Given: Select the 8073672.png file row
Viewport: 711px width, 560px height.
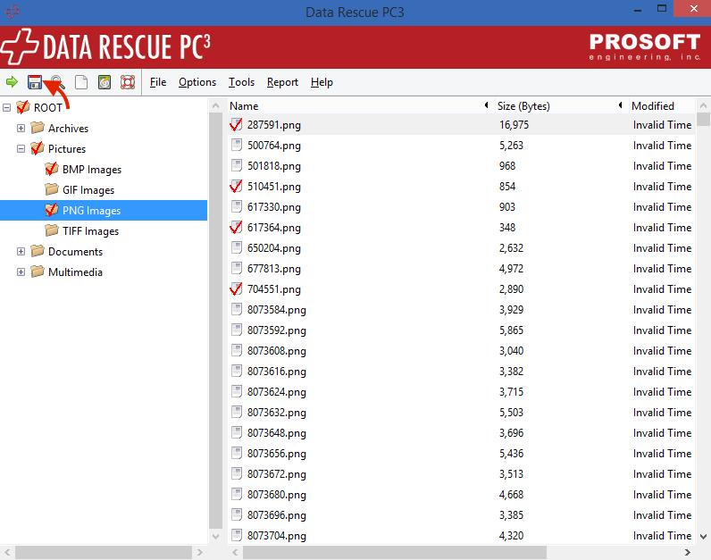Looking at the screenshot, I should pyautogui.click(x=461, y=474).
